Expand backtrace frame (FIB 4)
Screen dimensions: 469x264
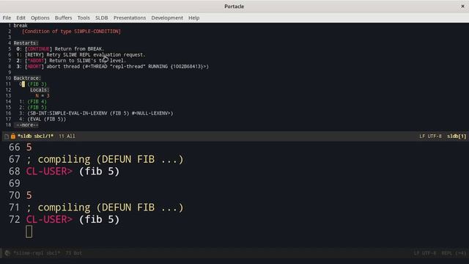point(37,101)
